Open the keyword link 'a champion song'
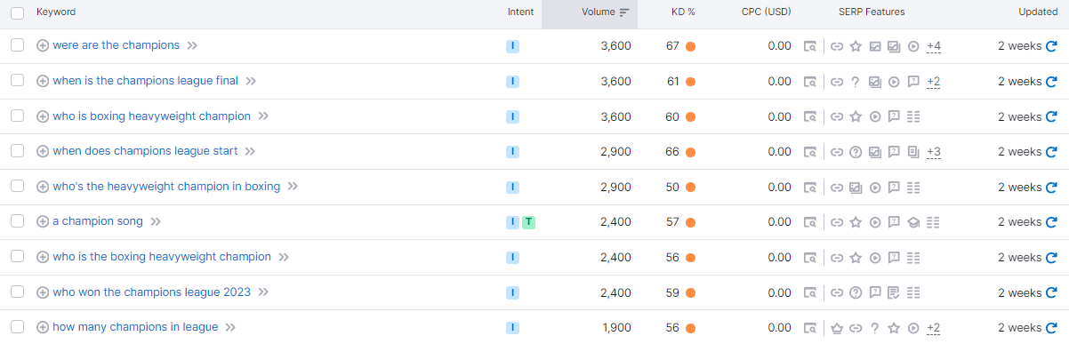The height and width of the screenshot is (344, 1069). (x=98, y=221)
